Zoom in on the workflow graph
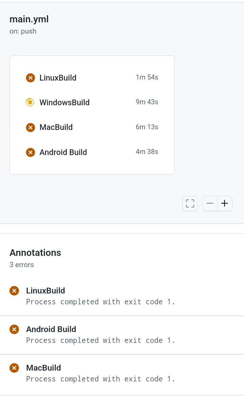The width and height of the screenshot is (244, 396). click(x=224, y=203)
